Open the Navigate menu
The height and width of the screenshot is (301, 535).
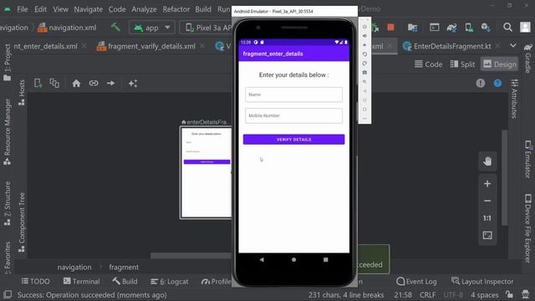88,9
